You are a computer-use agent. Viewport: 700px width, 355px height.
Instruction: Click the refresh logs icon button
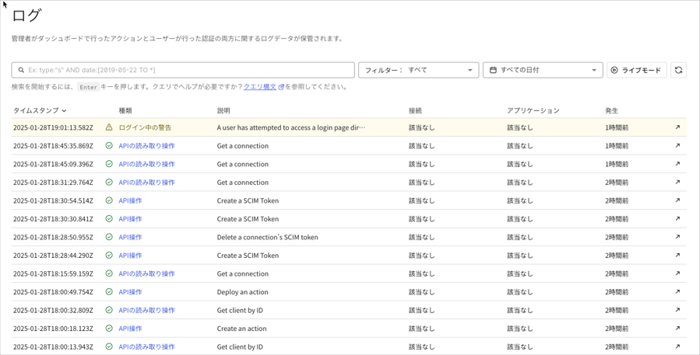(678, 70)
